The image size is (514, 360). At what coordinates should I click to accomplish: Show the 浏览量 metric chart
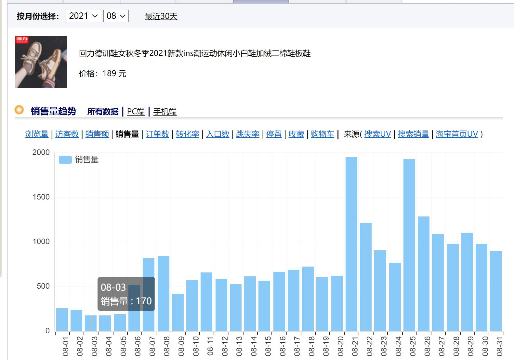(x=37, y=134)
